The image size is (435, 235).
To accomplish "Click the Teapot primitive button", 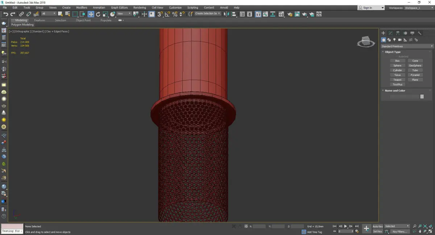I will click(x=397, y=80).
